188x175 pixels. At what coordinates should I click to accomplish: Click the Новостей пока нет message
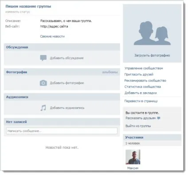(x=62, y=148)
